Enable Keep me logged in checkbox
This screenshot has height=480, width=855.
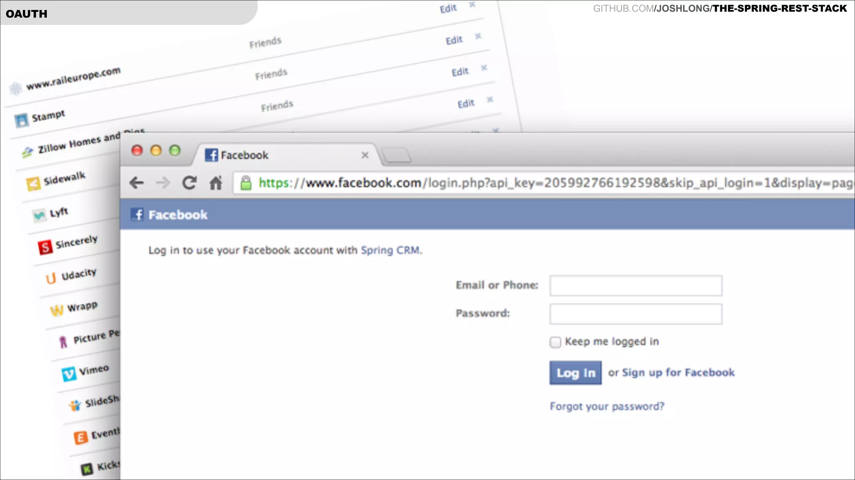click(555, 342)
